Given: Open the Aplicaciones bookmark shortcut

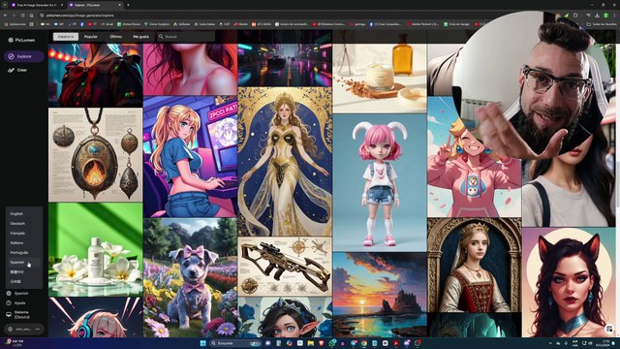Looking at the screenshot, I should pyautogui.click(x=15, y=24).
